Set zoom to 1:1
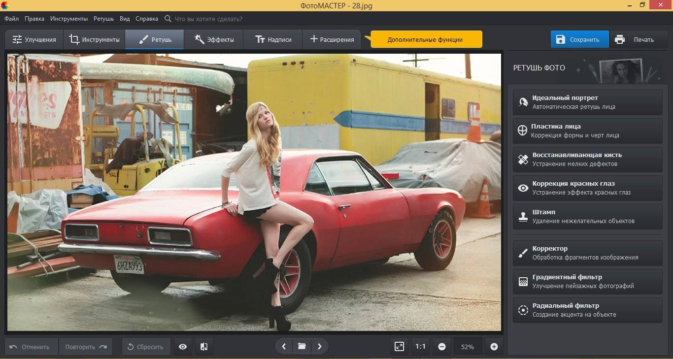The image size is (673, 359). click(x=420, y=347)
